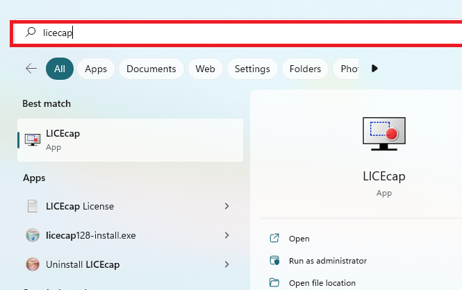This screenshot has width=462, height=290.
Task: Switch to the Settings filter
Action: (252, 69)
